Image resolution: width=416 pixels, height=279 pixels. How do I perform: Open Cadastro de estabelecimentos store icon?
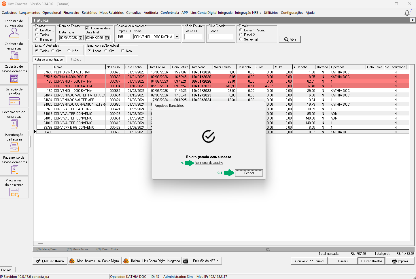pyautogui.click(x=14, y=78)
